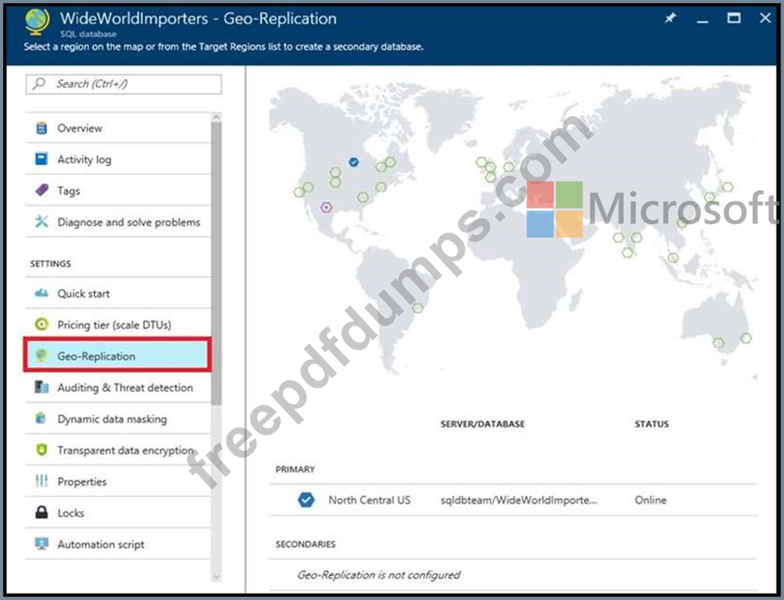Select the blue primary region marker on map
This screenshot has width=784, height=600.
[x=353, y=162]
